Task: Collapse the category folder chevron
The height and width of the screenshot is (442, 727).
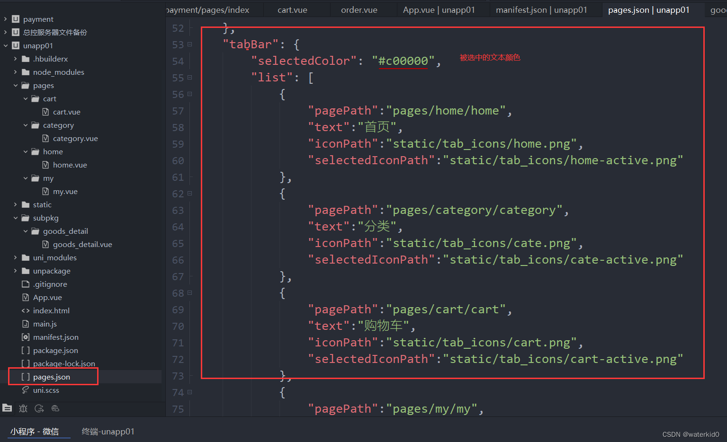Action: (26, 125)
